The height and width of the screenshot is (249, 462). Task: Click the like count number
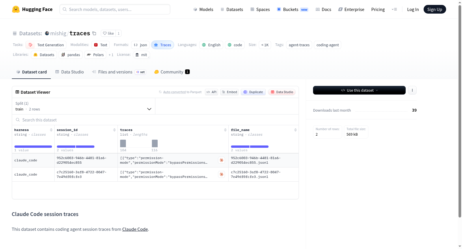click(118, 33)
